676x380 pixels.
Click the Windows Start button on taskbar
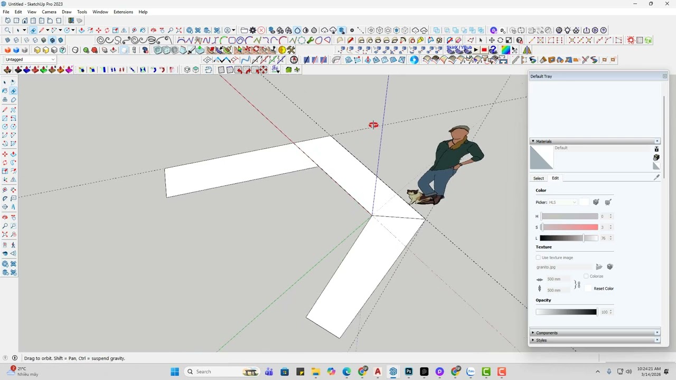tap(175, 372)
